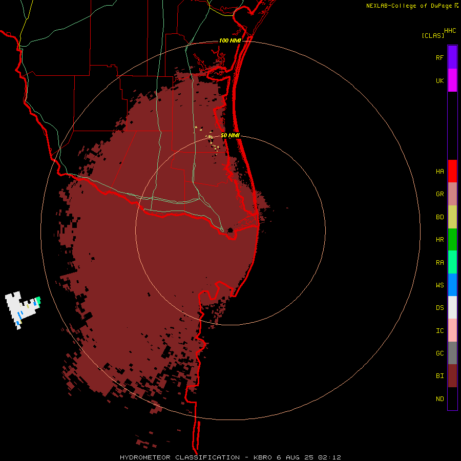Click the HHC product label
The height and width of the screenshot is (461, 461).
pyautogui.click(x=450, y=31)
